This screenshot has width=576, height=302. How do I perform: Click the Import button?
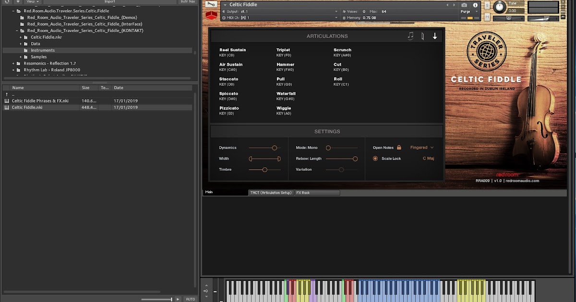pos(109,1)
